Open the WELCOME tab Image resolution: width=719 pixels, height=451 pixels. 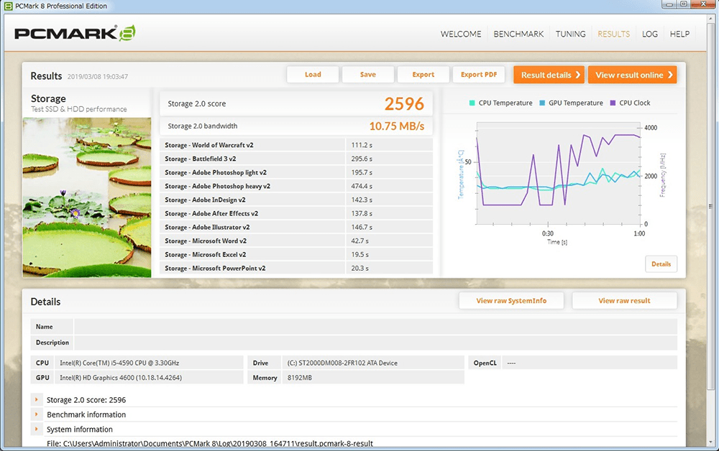tap(461, 34)
